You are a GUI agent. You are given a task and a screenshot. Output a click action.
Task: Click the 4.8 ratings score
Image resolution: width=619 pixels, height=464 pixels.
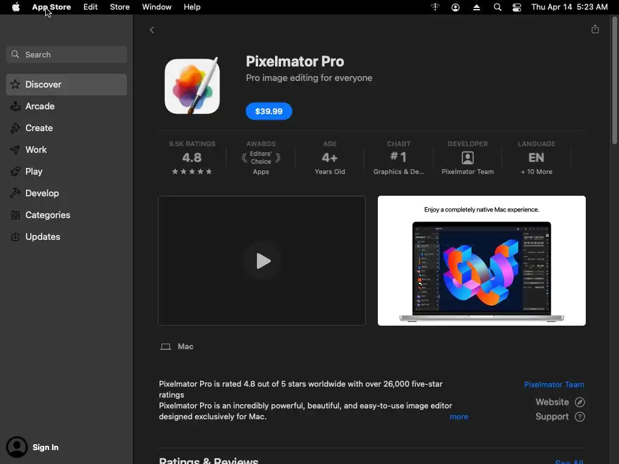click(x=192, y=158)
